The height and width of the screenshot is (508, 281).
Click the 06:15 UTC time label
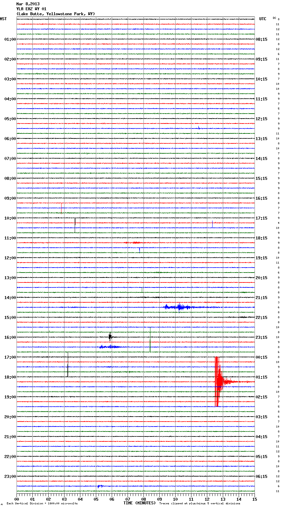[x=261, y=477]
